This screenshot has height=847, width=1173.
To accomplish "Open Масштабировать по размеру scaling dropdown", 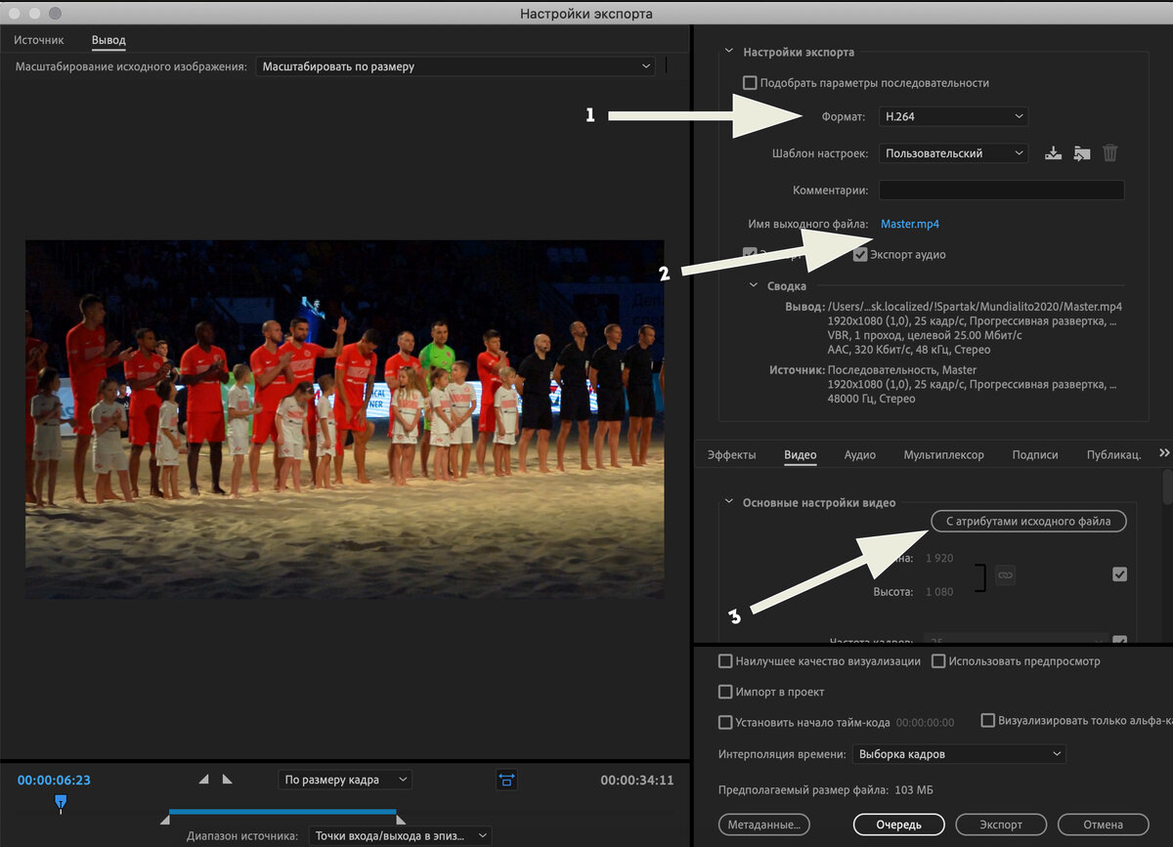I will pyautogui.click(x=456, y=66).
